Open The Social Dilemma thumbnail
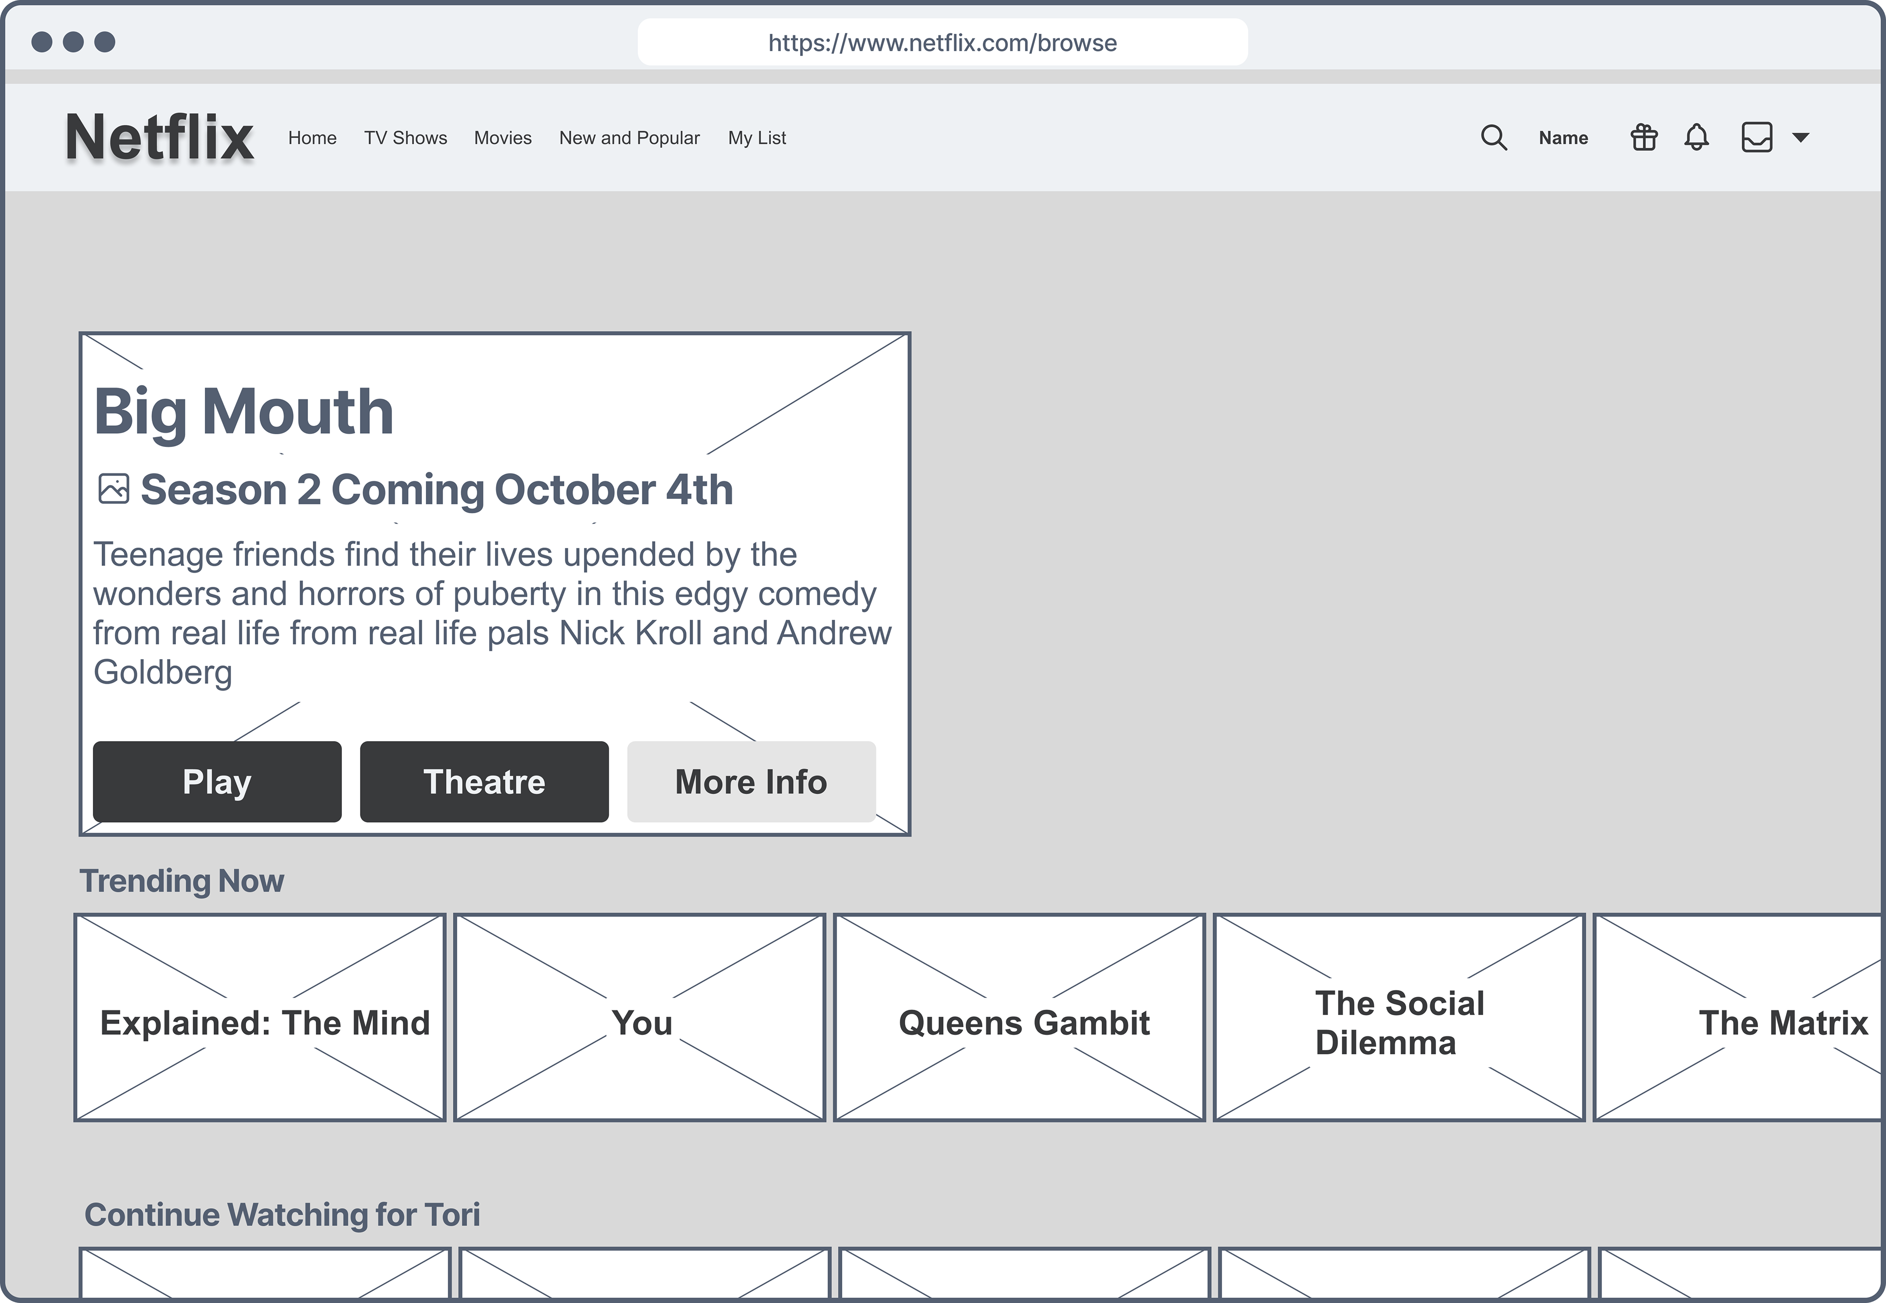 (1399, 1017)
